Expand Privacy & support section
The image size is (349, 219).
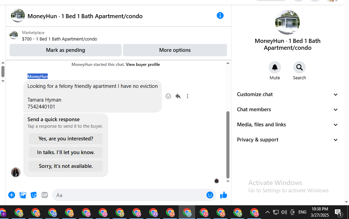point(288,140)
